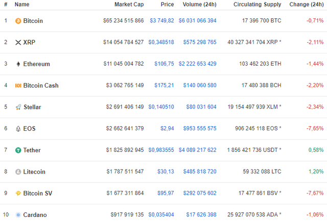Click Litecoin volume $485 818 720

[200, 172]
